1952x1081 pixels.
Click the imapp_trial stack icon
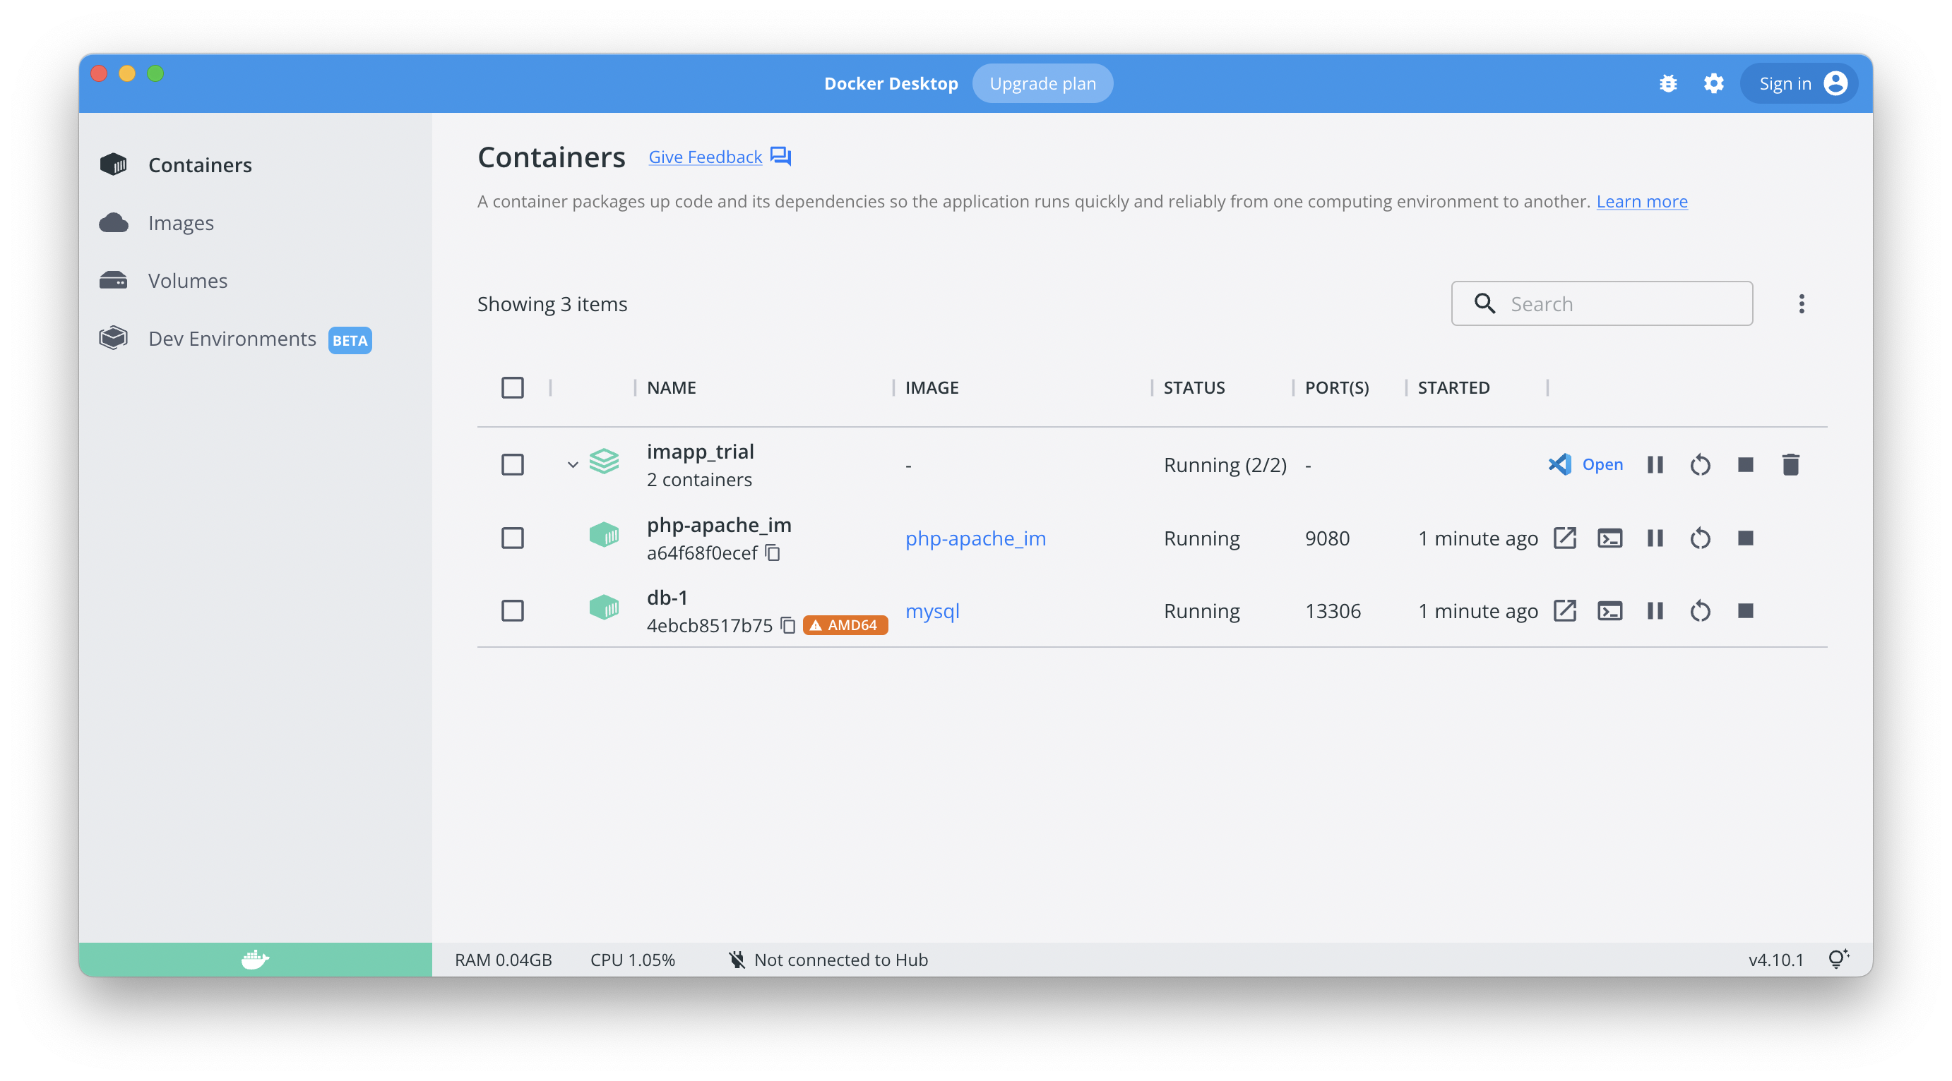point(604,461)
